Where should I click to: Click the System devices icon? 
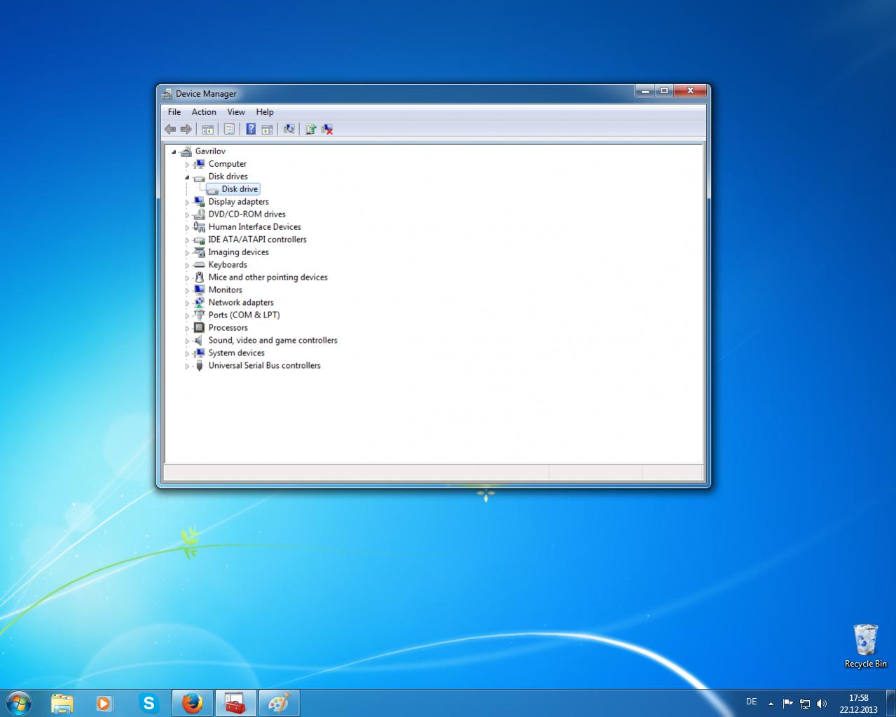point(199,353)
